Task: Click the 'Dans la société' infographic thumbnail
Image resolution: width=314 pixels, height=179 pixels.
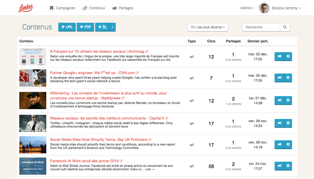Action: [x=33, y=57]
